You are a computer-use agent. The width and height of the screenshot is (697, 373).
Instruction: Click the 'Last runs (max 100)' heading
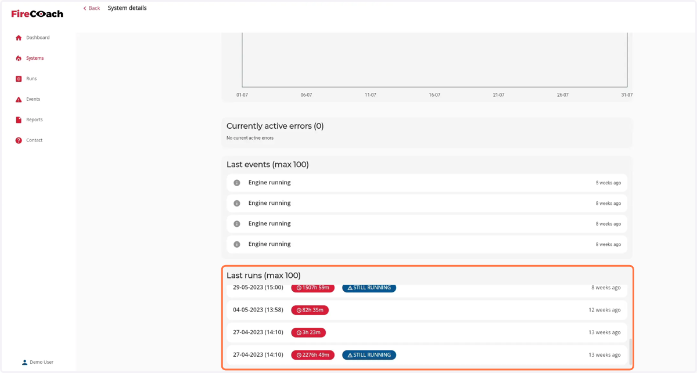coord(263,276)
